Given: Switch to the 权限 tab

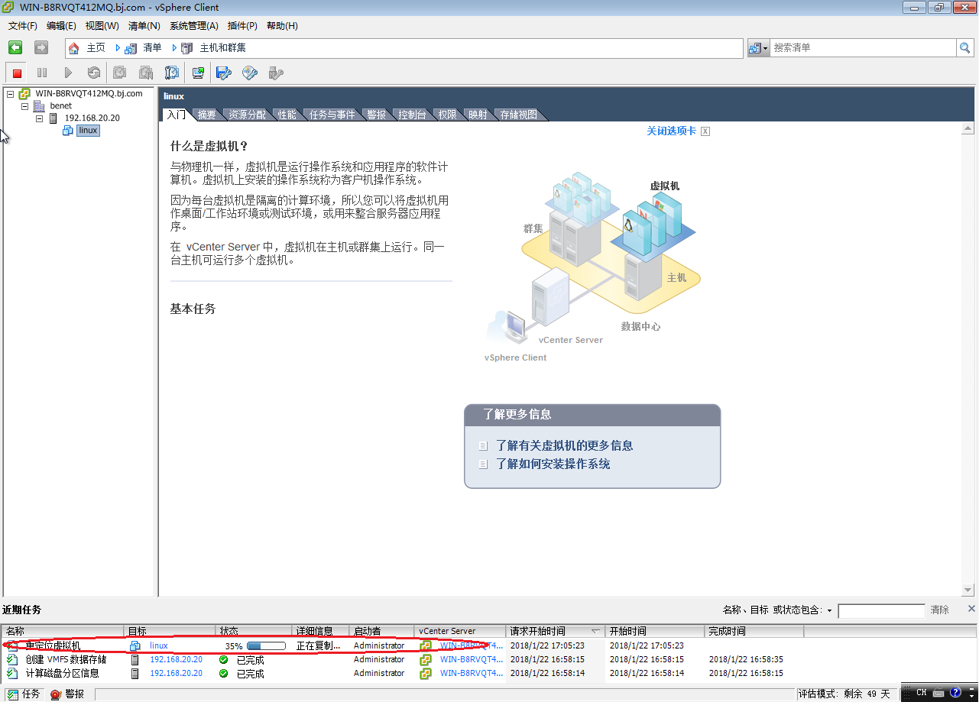Looking at the screenshot, I should (447, 115).
